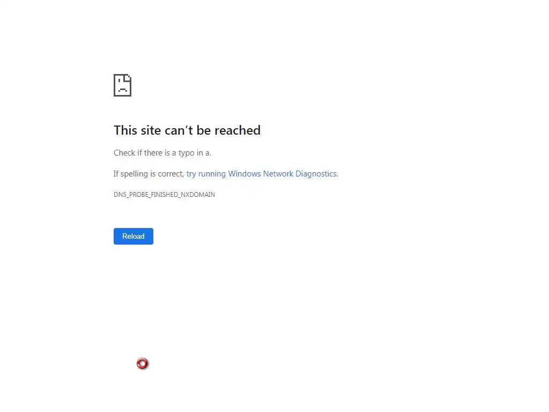Click the word "Network" in the diagnostics link
Viewport: 549px width, 412px height.
click(x=278, y=174)
